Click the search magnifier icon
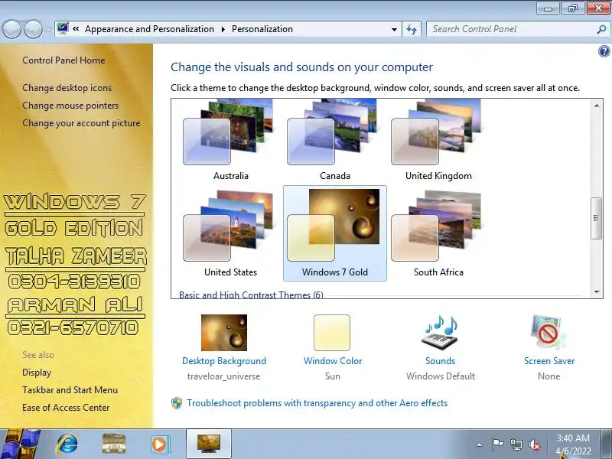 [601, 29]
